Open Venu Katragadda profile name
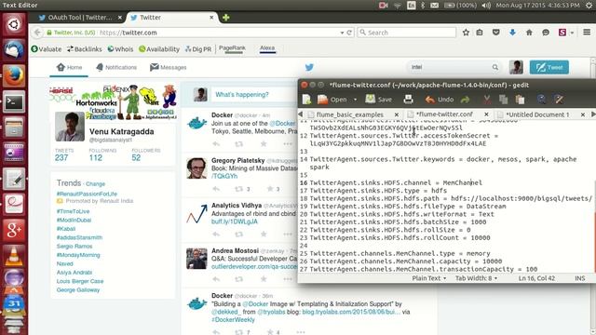Screen dimensions: 596x335 (122, 132)
